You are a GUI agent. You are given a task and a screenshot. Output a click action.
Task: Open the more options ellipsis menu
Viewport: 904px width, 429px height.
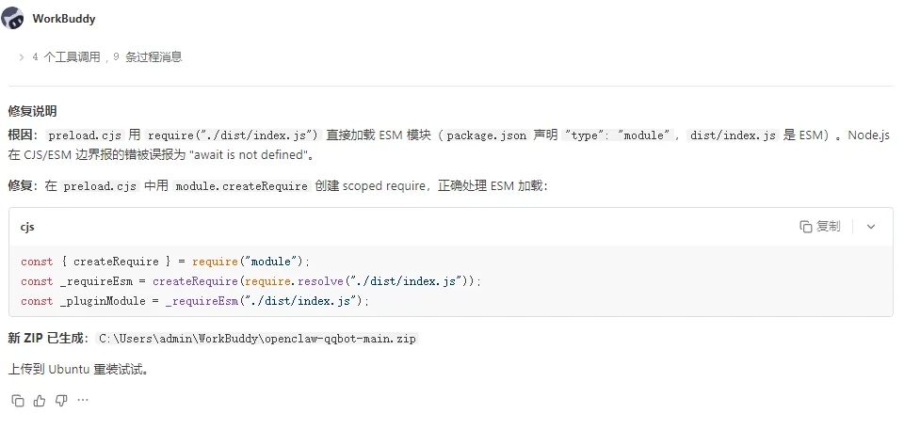point(83,400)
